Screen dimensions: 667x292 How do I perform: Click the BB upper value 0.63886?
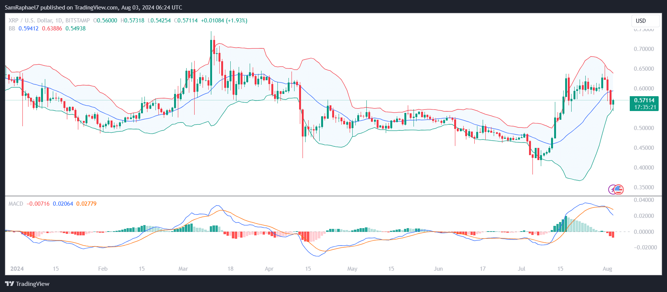point(52,29)
